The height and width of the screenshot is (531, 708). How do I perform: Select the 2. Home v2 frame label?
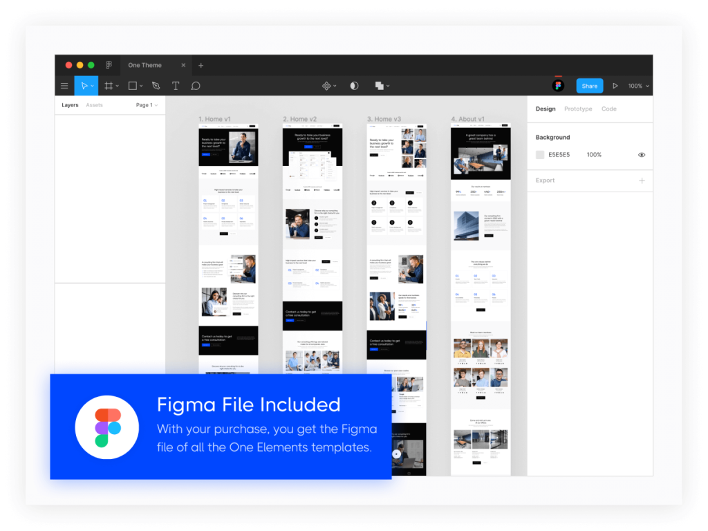[299, 119]
